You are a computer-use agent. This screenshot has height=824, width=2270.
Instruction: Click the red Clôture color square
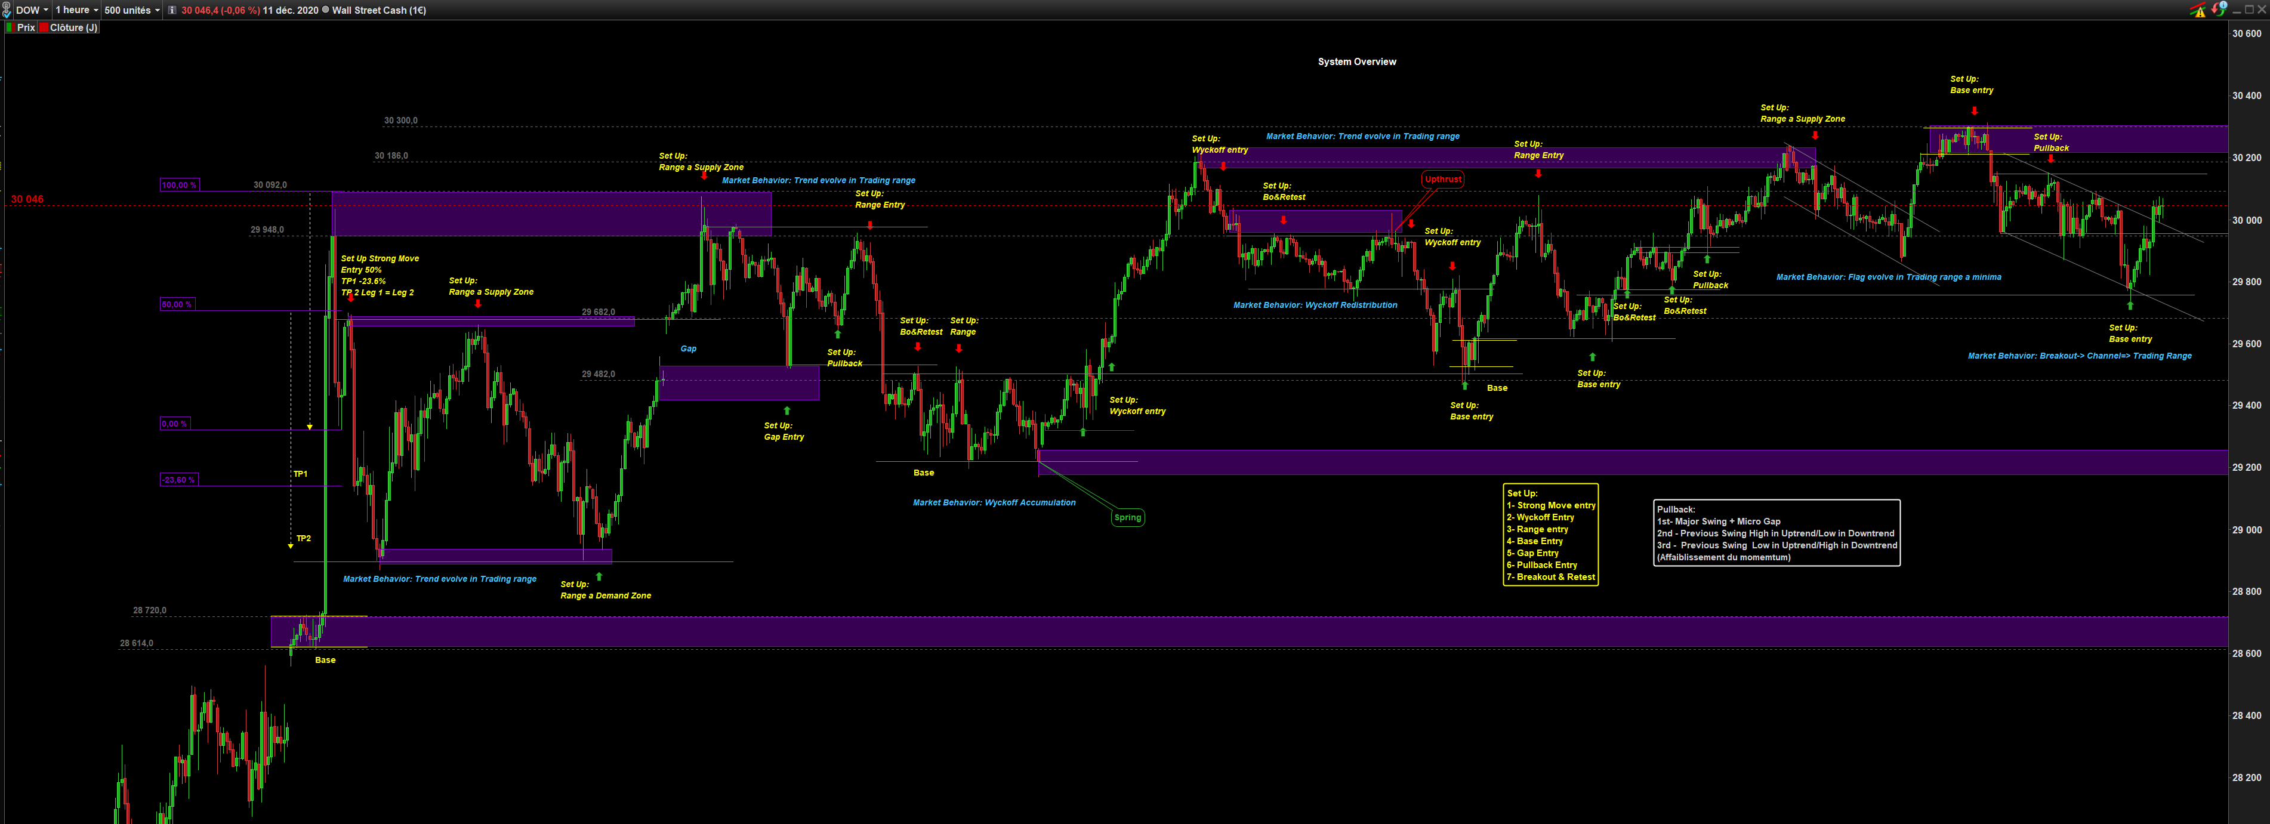pos(44,27)
